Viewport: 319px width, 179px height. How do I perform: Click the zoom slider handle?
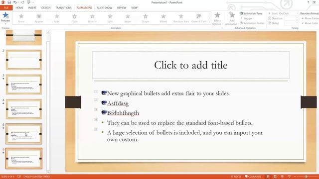click(306, 177)
